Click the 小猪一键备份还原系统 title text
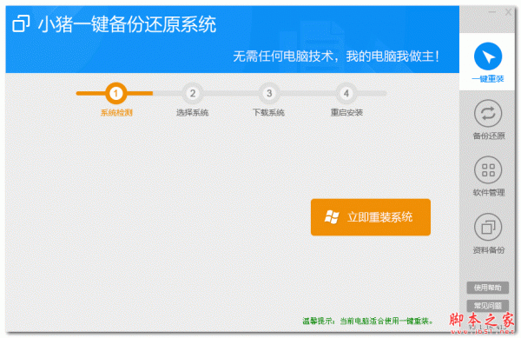 [x=128, y=24]
